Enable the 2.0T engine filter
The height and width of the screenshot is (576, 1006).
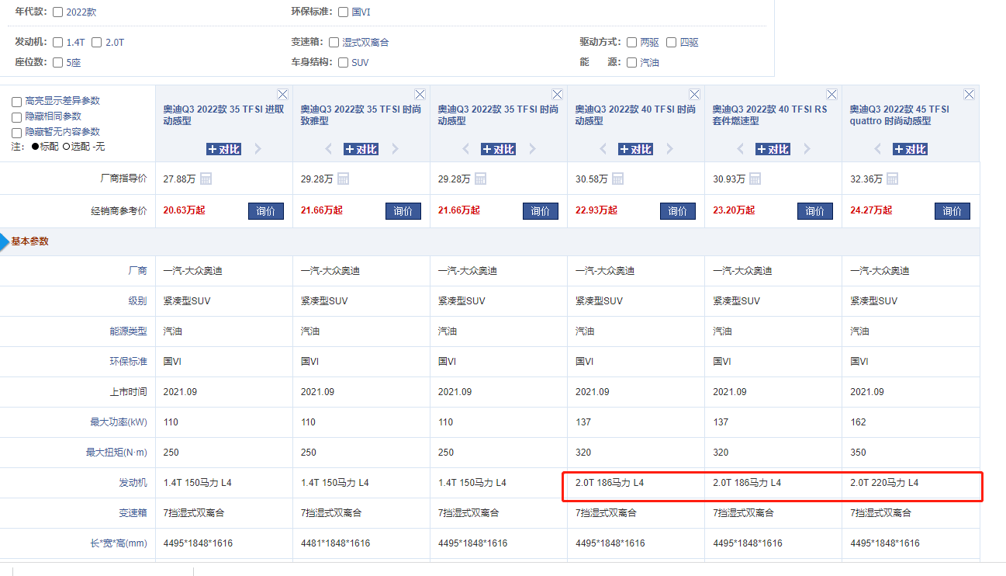coord(96,42)
